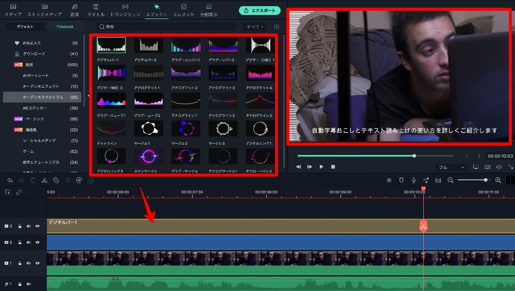Click the mark-in left brace icon
Image resolution: width=515 pixels, height=291 pixels.
[467, 156]
